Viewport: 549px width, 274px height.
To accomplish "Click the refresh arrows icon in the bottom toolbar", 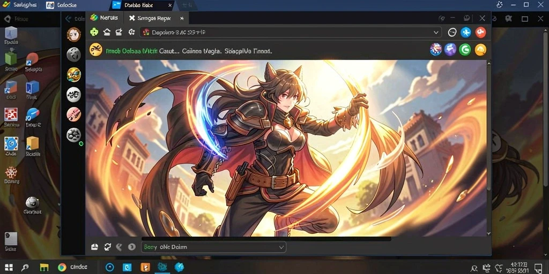I will [107, 247].
